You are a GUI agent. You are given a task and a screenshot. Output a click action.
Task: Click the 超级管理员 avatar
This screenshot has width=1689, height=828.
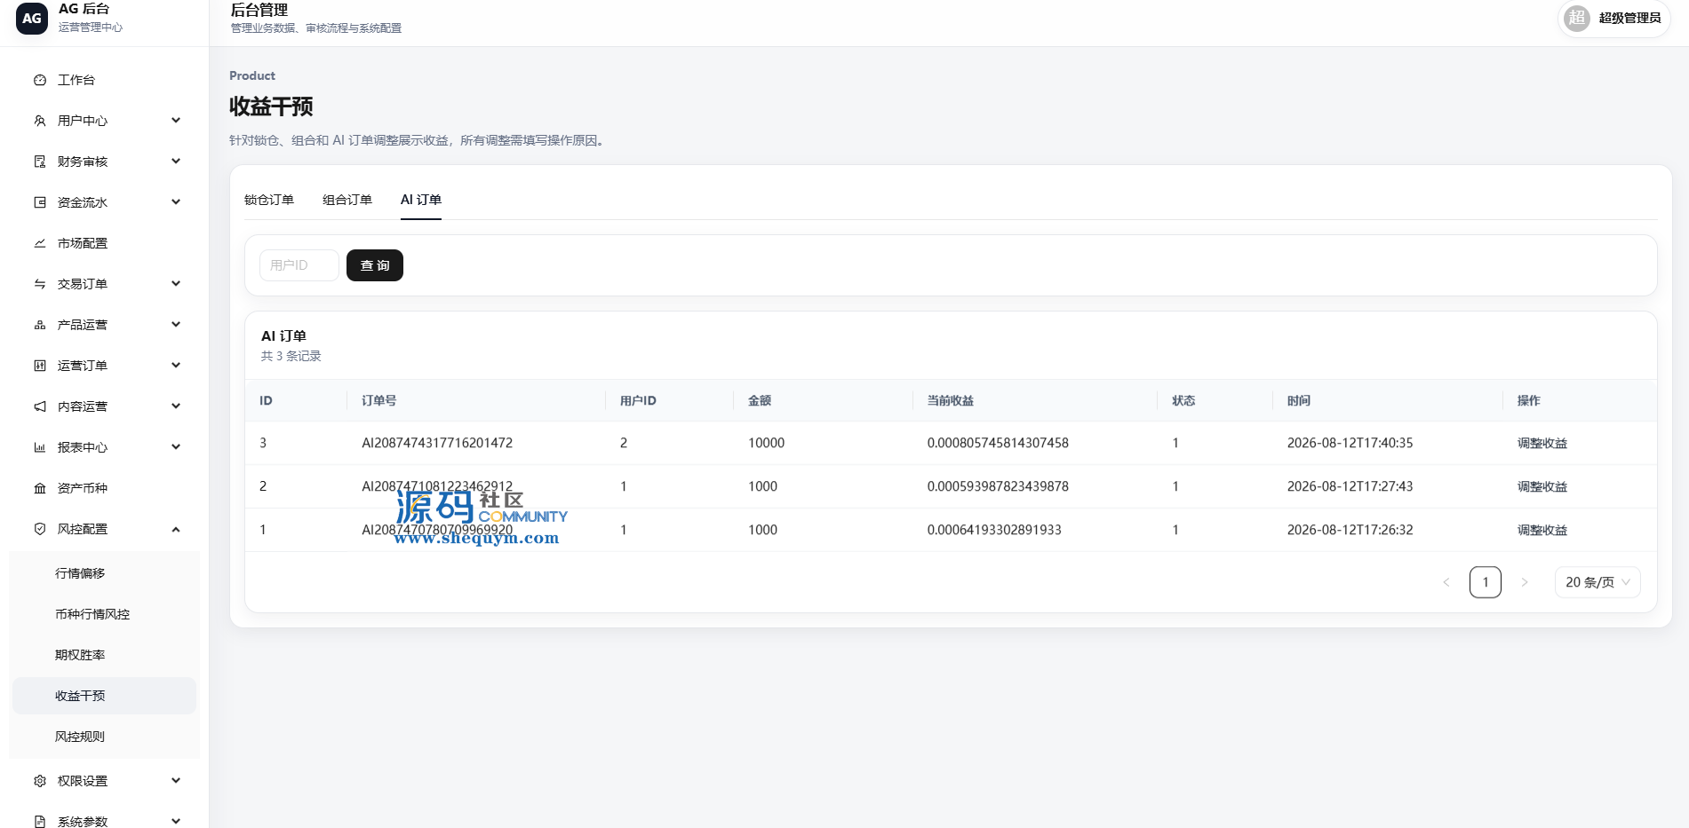[x=1577, y=18]
